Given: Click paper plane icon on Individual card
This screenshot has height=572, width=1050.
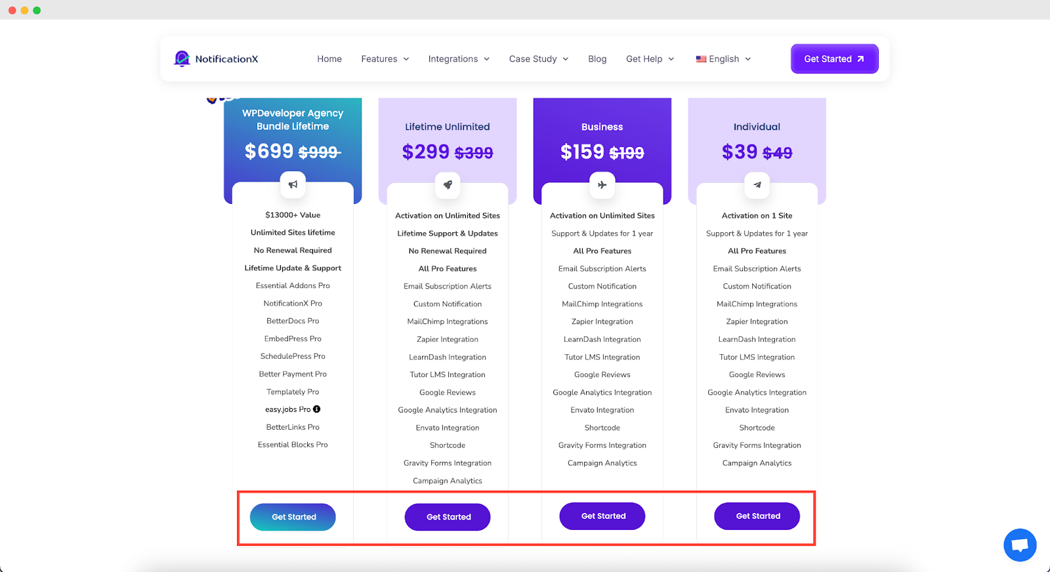Looking at the screenshot, I should point(757,185).
